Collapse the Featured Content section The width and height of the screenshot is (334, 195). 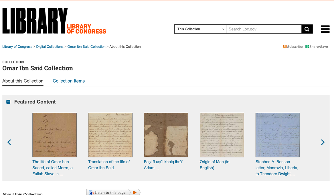(8, 102)
